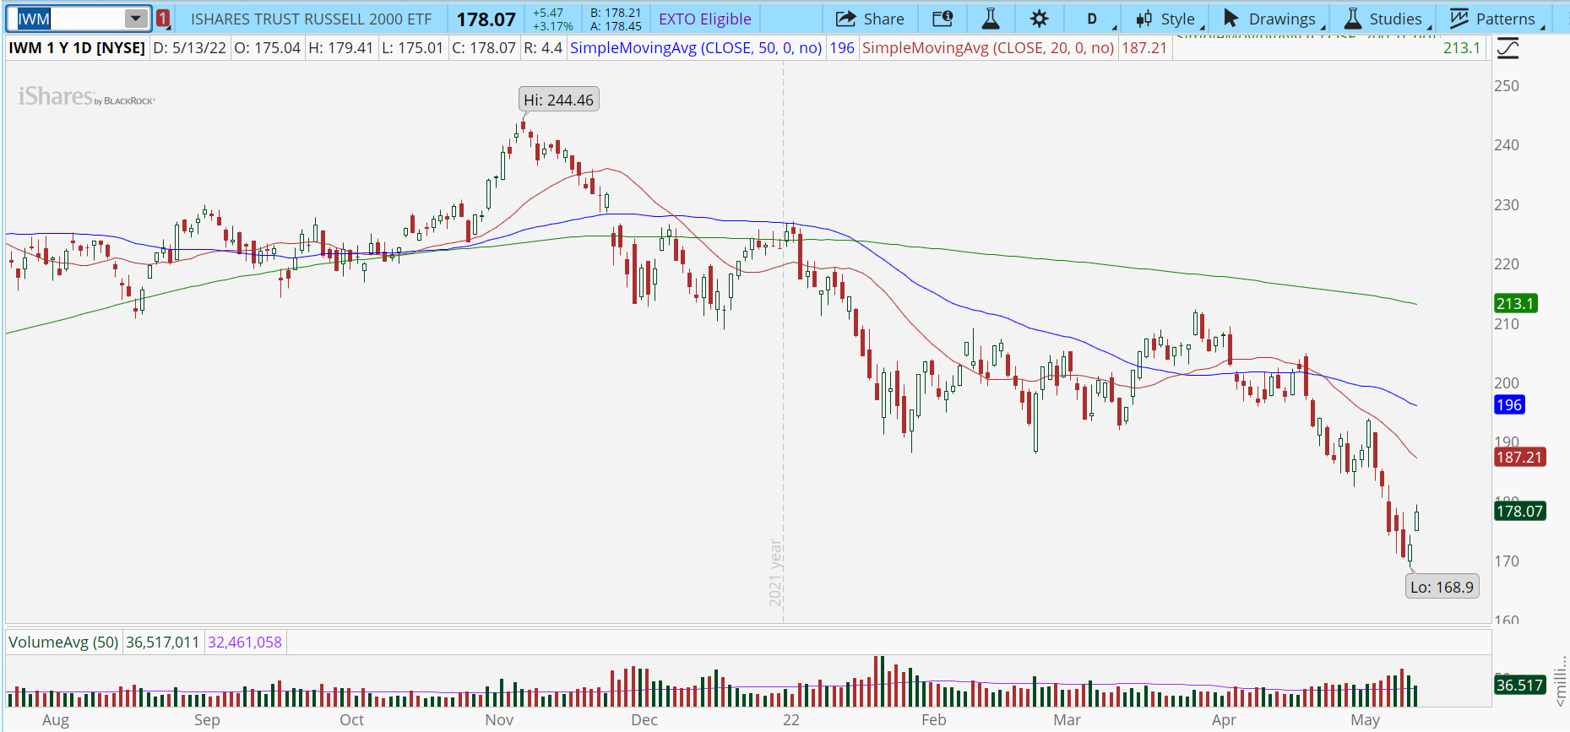Viewport: 1570px width, 732px height.
Task: Click the ISHARES TRUST RUSSELL 2000 ETF description
Action: tap(311, 19)
